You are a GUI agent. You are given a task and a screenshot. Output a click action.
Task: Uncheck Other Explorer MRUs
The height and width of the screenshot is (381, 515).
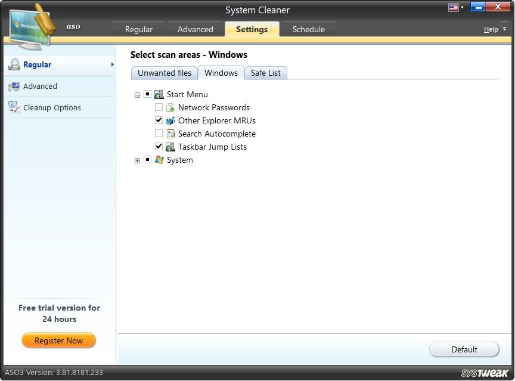[159, 120]
